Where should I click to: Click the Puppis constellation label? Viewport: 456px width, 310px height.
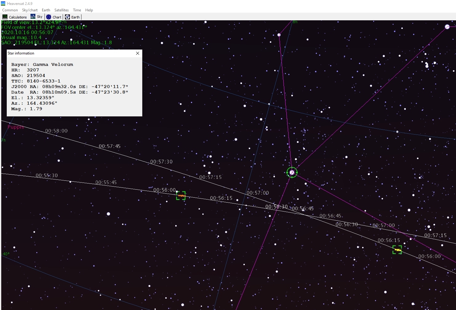coord(16,127)
